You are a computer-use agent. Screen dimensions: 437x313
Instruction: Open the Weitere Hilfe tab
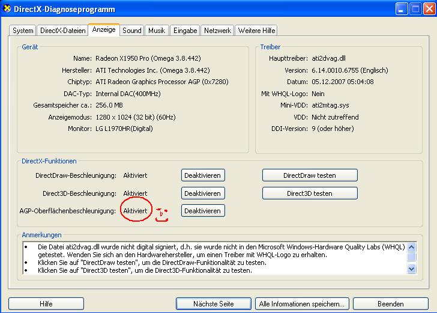click(256, 31)
